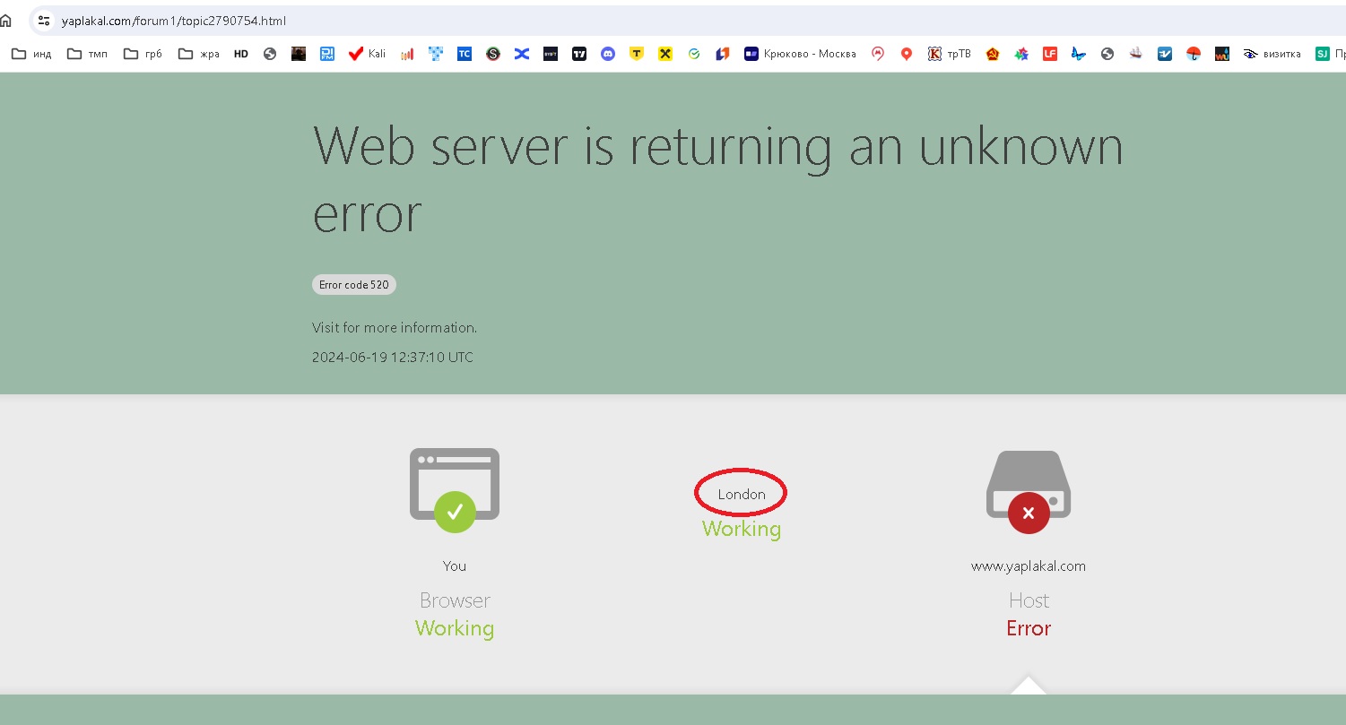Click the 'Visit for more information.' text
Screen dimensions: 1346x725
[395, 327]
